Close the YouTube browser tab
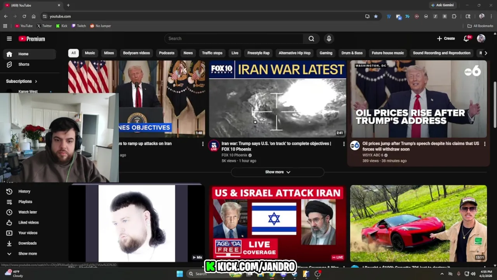This screenshot has height=280, width=497. click(x=59, y=5)
